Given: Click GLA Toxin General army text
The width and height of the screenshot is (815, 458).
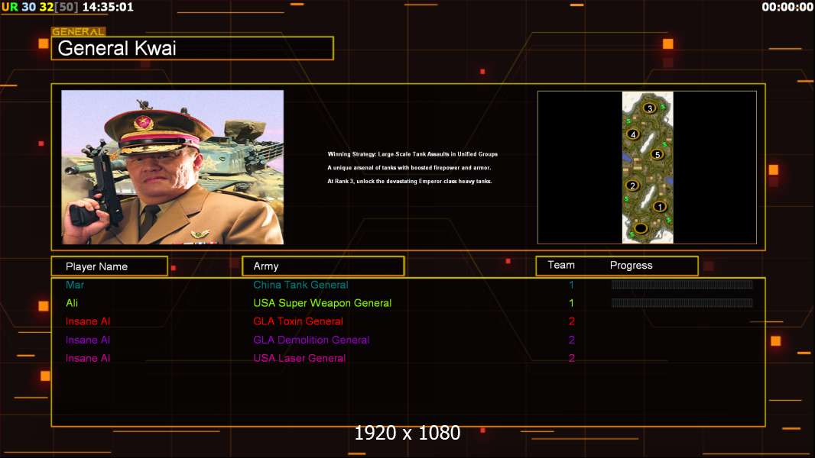Looking at the screenshot, I should click(x=298, y=321).
